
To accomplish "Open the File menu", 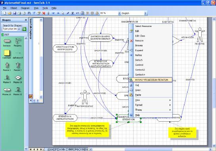I will (5, 8).
